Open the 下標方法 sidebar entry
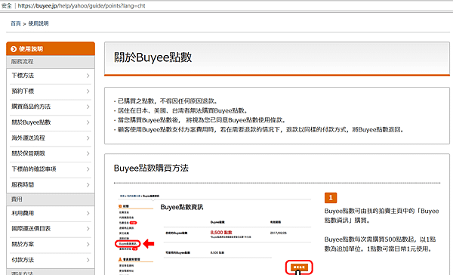Screen dimensions: 453x275 click(x=51, y=76)
